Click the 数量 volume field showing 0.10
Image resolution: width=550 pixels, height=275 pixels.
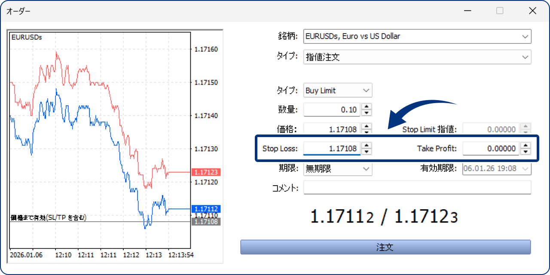[331, 110]
